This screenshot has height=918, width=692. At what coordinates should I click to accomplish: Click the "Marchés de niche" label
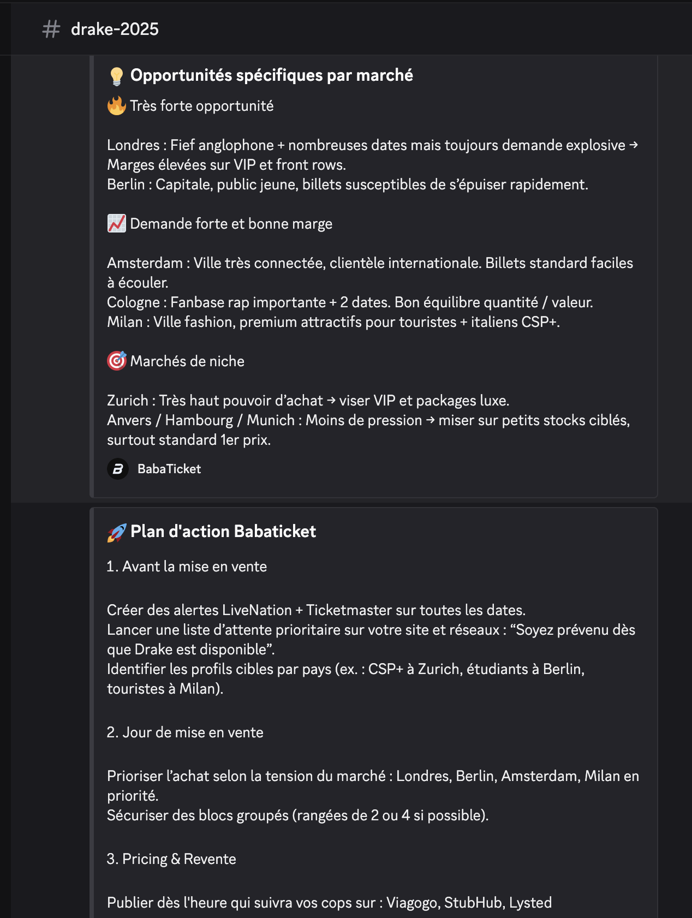pyautogui.click(x=187, y=361)
